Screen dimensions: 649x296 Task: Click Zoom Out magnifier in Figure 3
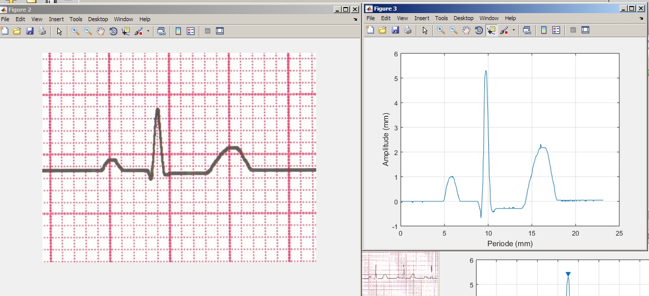tap(454, 30)
